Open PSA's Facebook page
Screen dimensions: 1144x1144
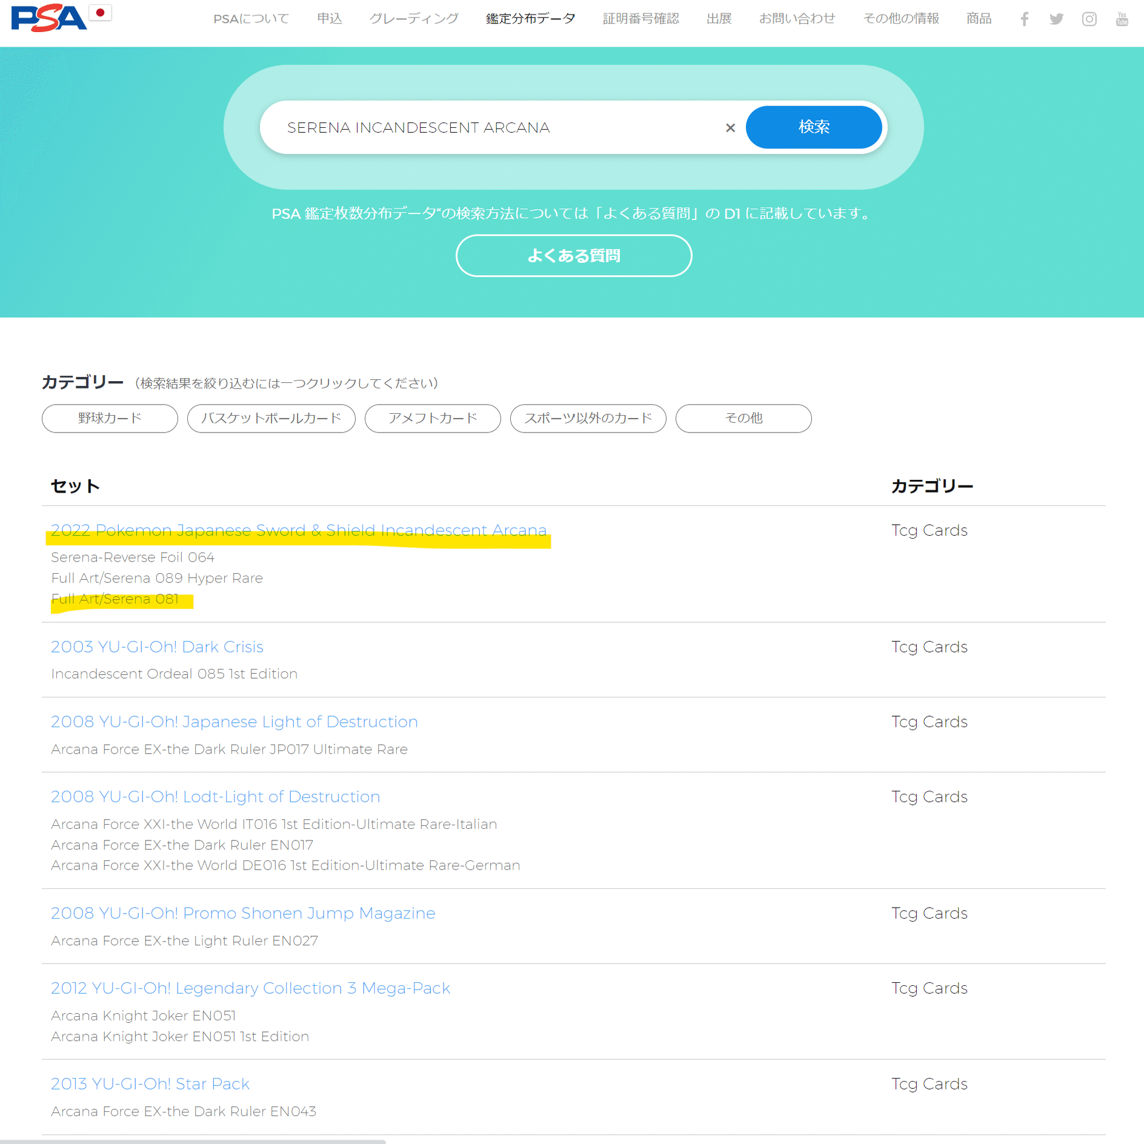[1024, 19]
